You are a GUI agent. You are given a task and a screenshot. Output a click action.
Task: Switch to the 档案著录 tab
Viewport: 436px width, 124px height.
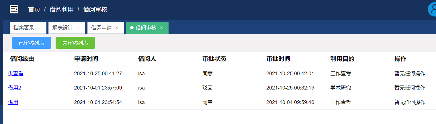coord(24,28)
